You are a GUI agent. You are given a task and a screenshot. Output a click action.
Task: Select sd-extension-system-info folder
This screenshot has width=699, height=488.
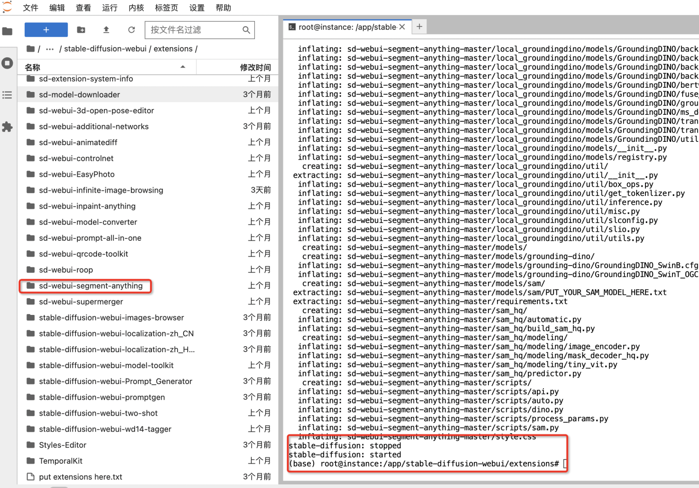point(149,79)
